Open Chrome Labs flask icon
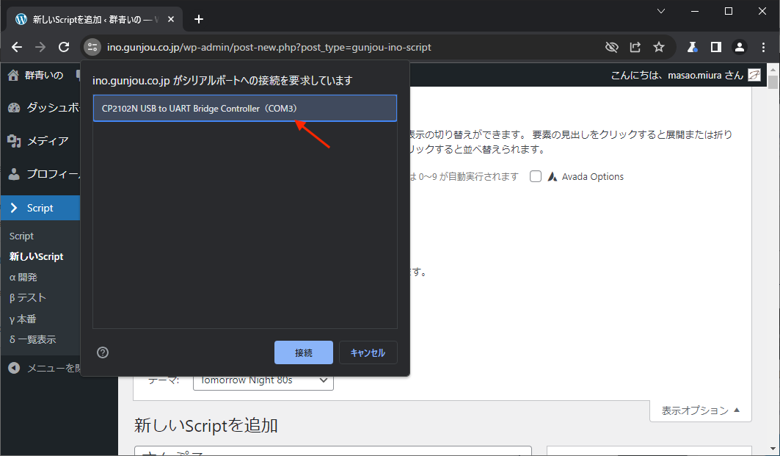This screenshot has width=780, height=456. click(x=691, y=47)
